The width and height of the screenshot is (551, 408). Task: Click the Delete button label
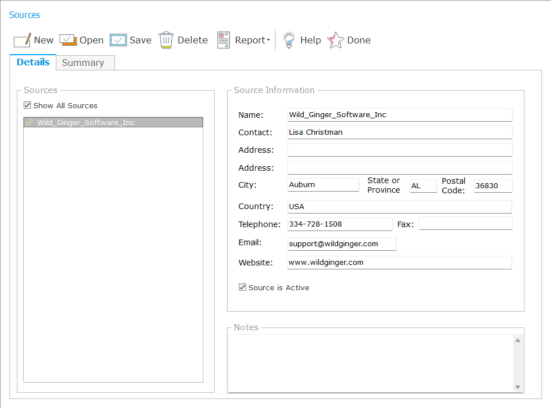[x=193, y=40]
